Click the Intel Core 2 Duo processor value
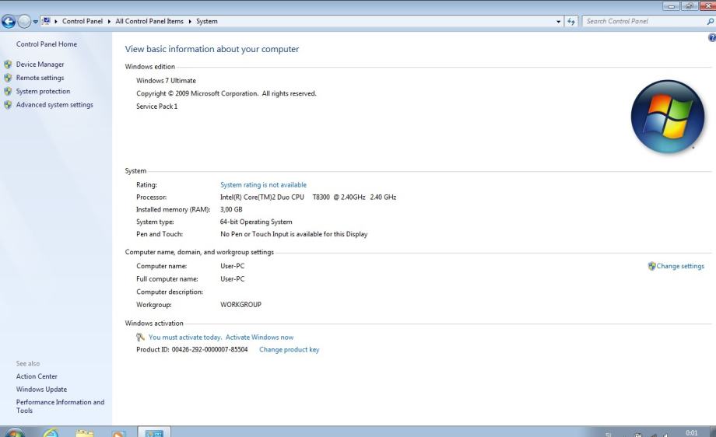The height and width of the screenshot is (437, 716). 308,197
